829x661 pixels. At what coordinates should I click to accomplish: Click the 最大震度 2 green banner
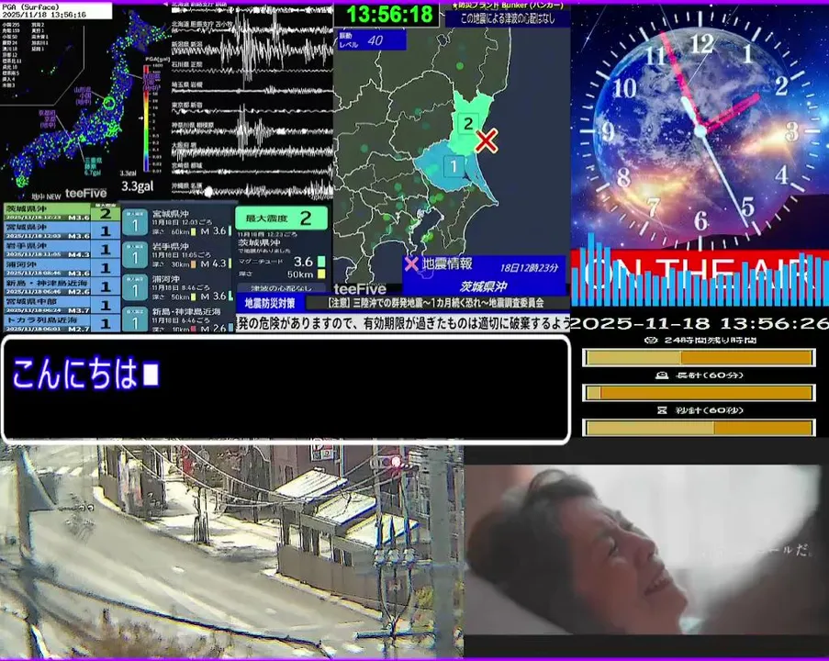pyautogui.click(x=281, y=218)
